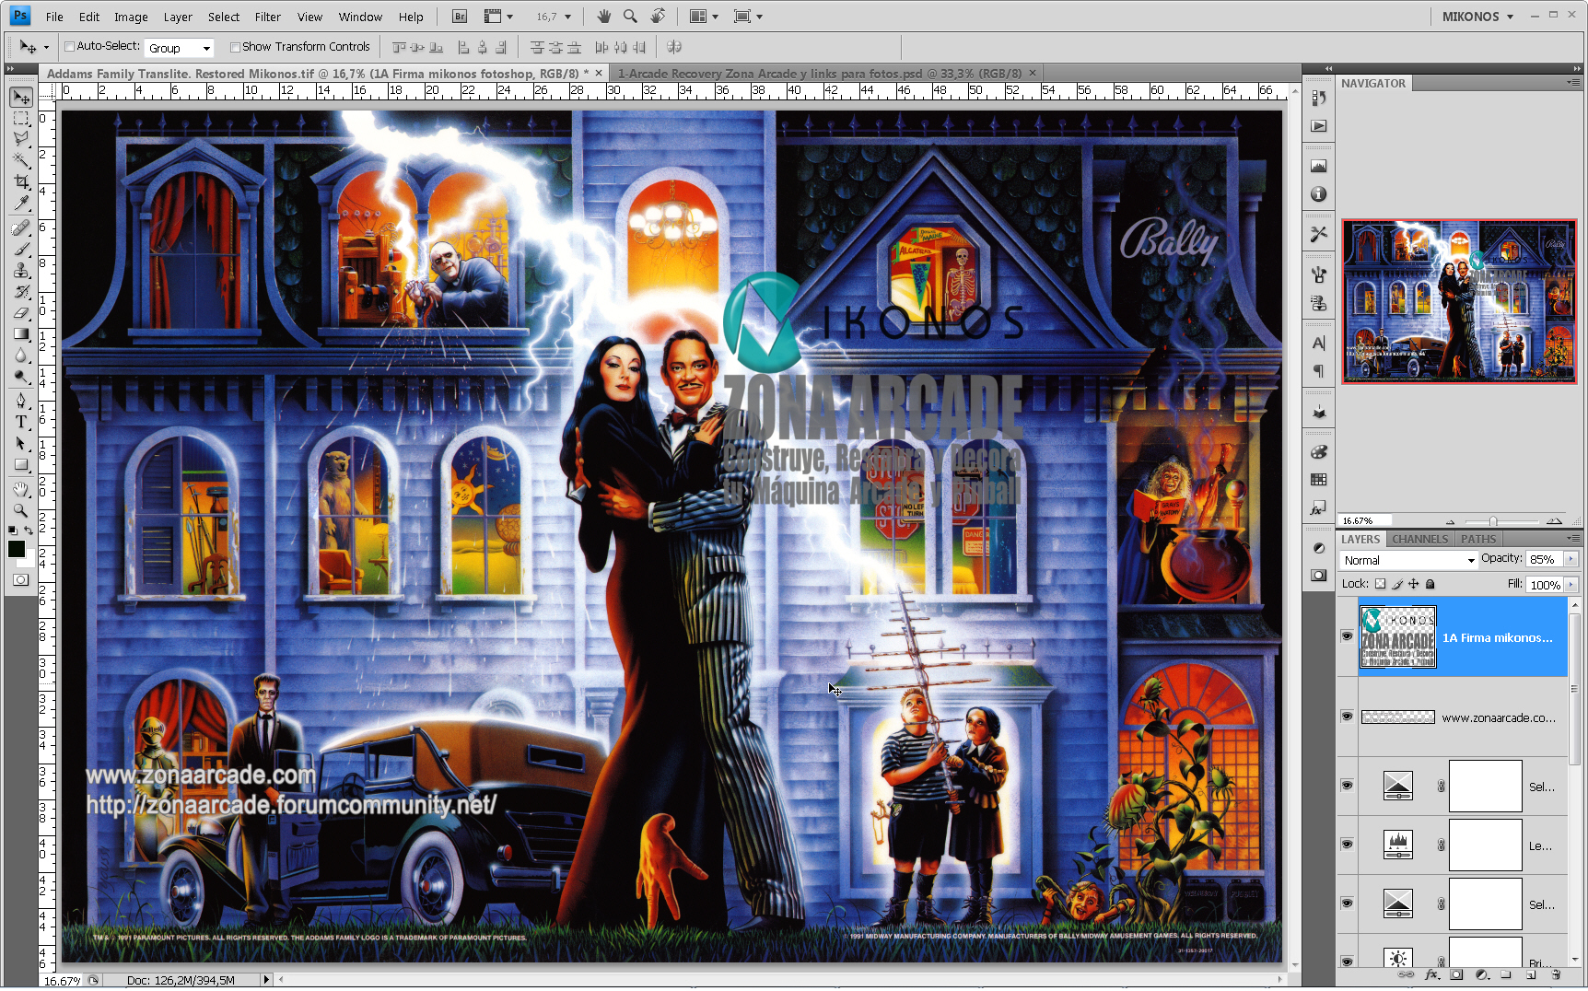Screen dimensions: 1588x991
Task: Enable Show Transform Controls checkbox
Action: (x=235, y=47)
